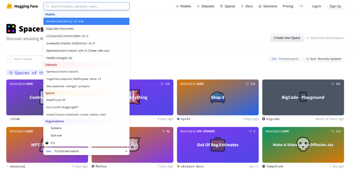Select databricks/dolly-v2-12b suggestion
This screenshot has width=355, height=176.
click(86, 21)
